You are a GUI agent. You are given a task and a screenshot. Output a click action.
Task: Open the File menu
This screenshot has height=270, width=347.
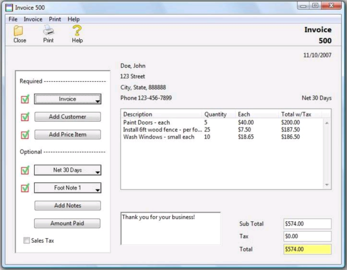click(x=13, y=19)
